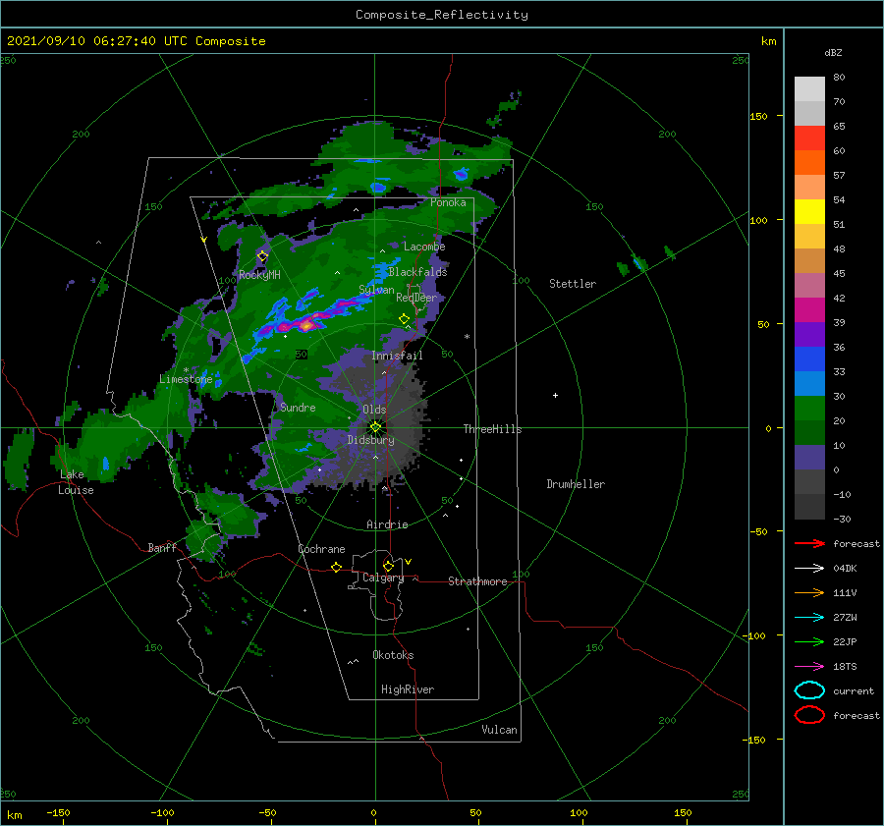Click the Lake Louise label
Image resolution: width=884 pixels, height=826 pixels.
pos(76,482)
